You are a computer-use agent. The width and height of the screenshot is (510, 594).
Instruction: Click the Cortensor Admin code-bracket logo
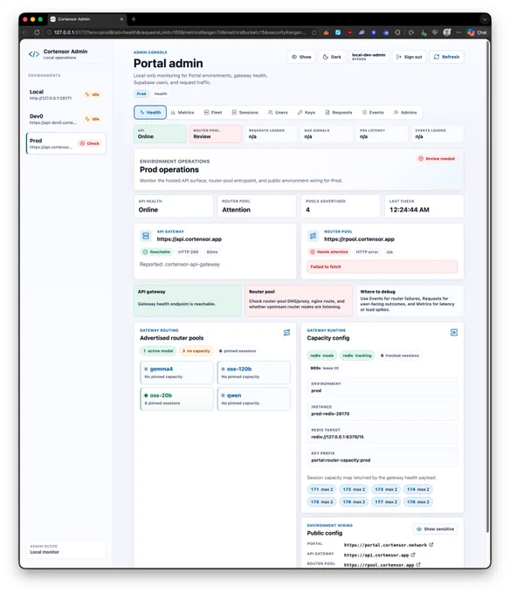click(34, 54)
